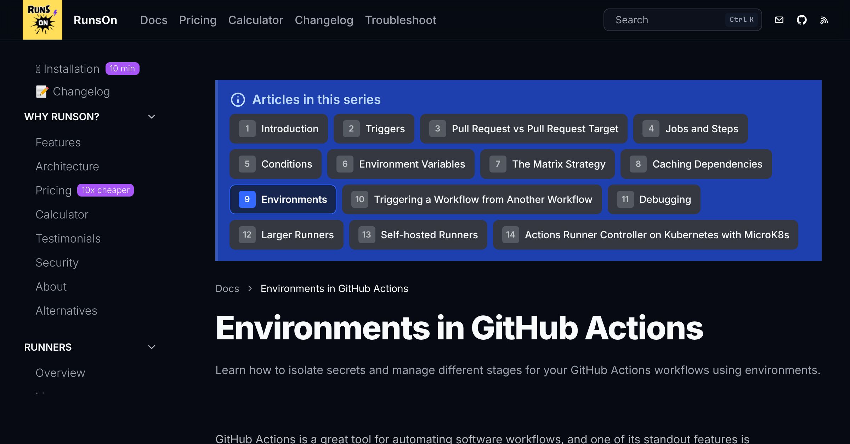Click the Installation rocket entry in sidebar
This screenshot has width=850, height=444.
pos(68,68)
